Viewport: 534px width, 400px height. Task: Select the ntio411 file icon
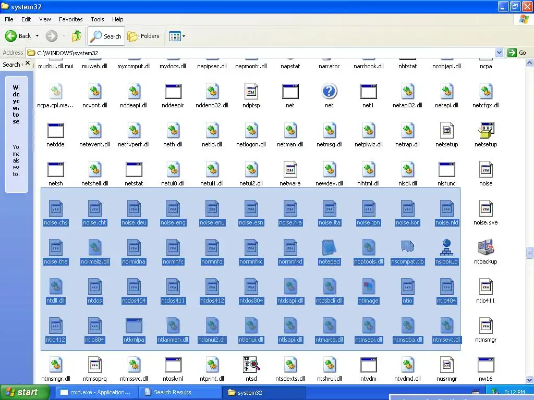click(486, 286)
